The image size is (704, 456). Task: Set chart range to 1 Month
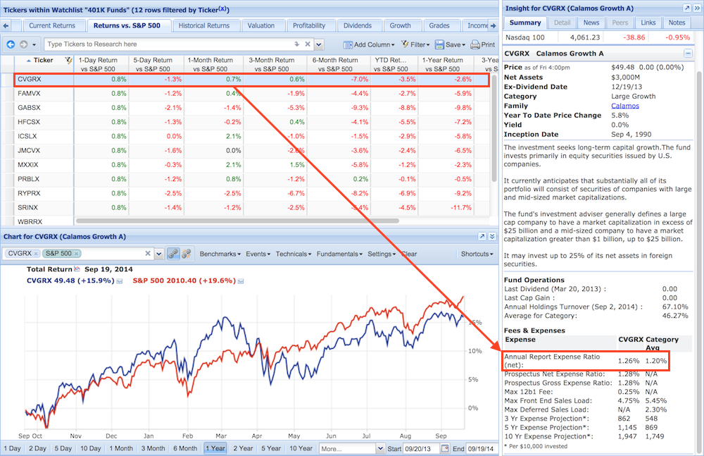pyautogui.click(x=121, y=448)
